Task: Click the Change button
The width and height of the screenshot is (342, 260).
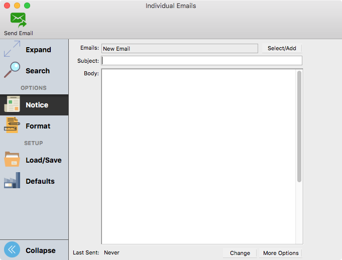Action: coord(240,253)
